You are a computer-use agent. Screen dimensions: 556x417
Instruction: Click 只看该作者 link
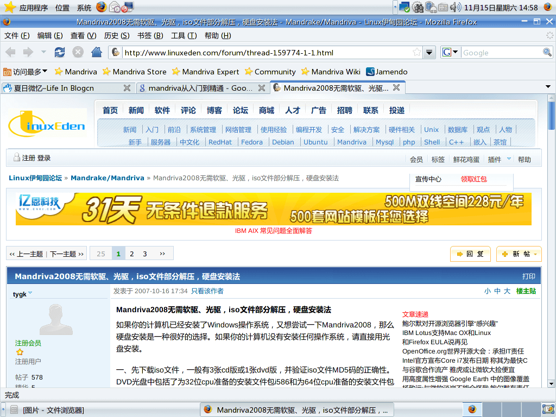[207, 291]
